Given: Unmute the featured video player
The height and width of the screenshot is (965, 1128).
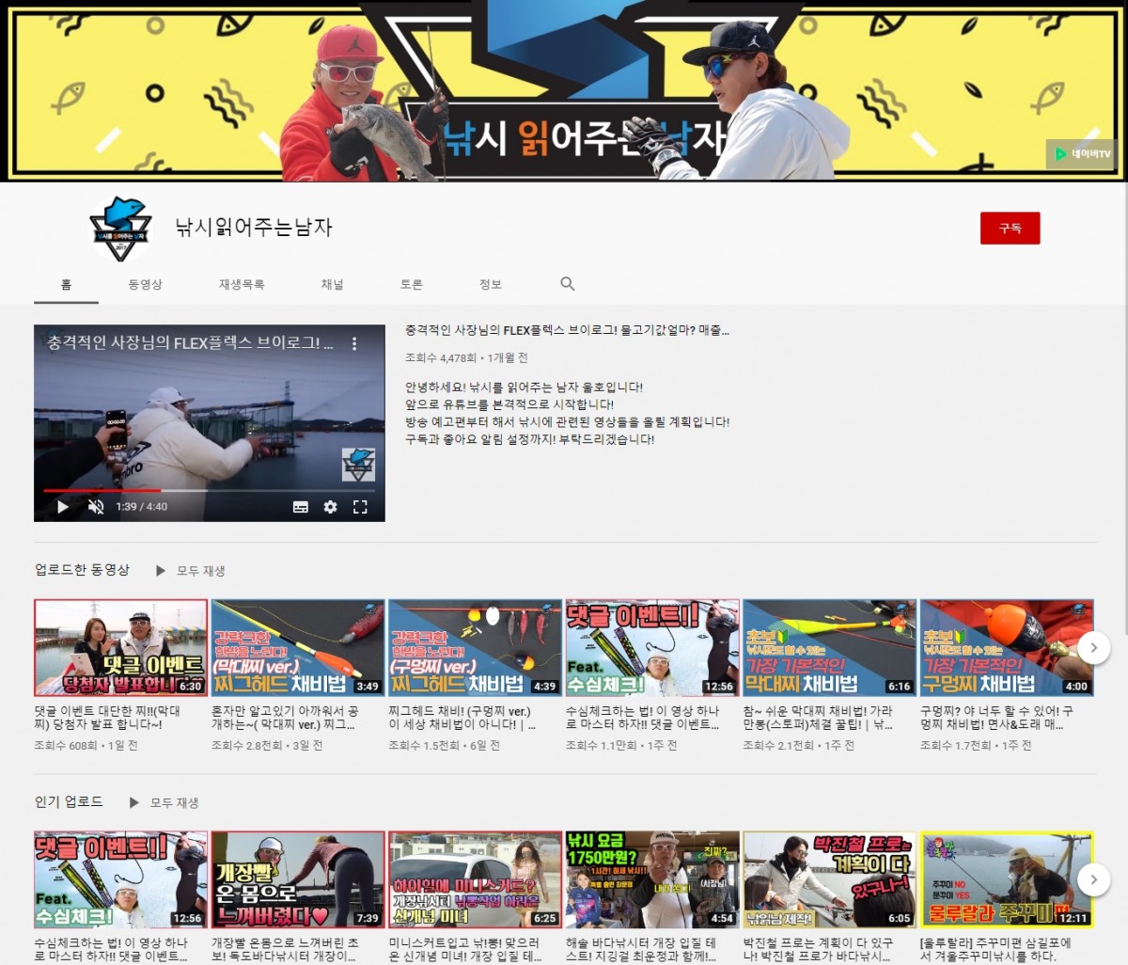Looking at the screenshot, I should click(x=96, y=507).
